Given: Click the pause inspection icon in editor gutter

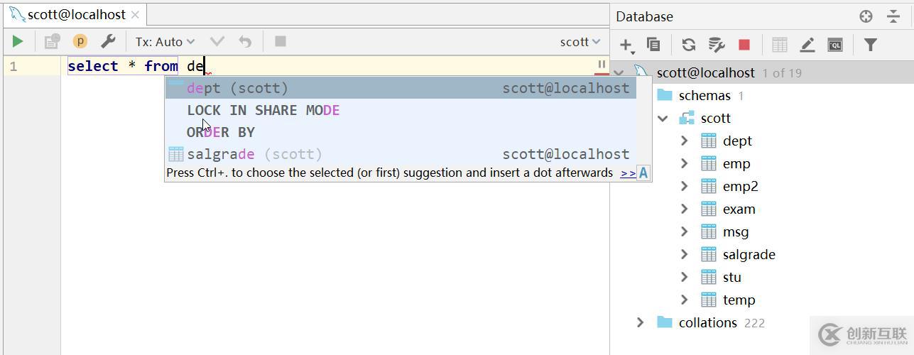Looking at the screenshot, I should 602,65.
